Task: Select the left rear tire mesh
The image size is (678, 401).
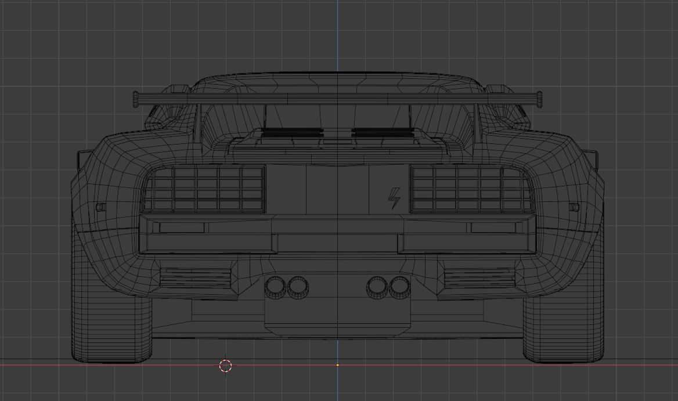Action: click(x=111, y=298)
